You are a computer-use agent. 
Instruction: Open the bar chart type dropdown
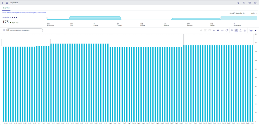coord(251,30)
